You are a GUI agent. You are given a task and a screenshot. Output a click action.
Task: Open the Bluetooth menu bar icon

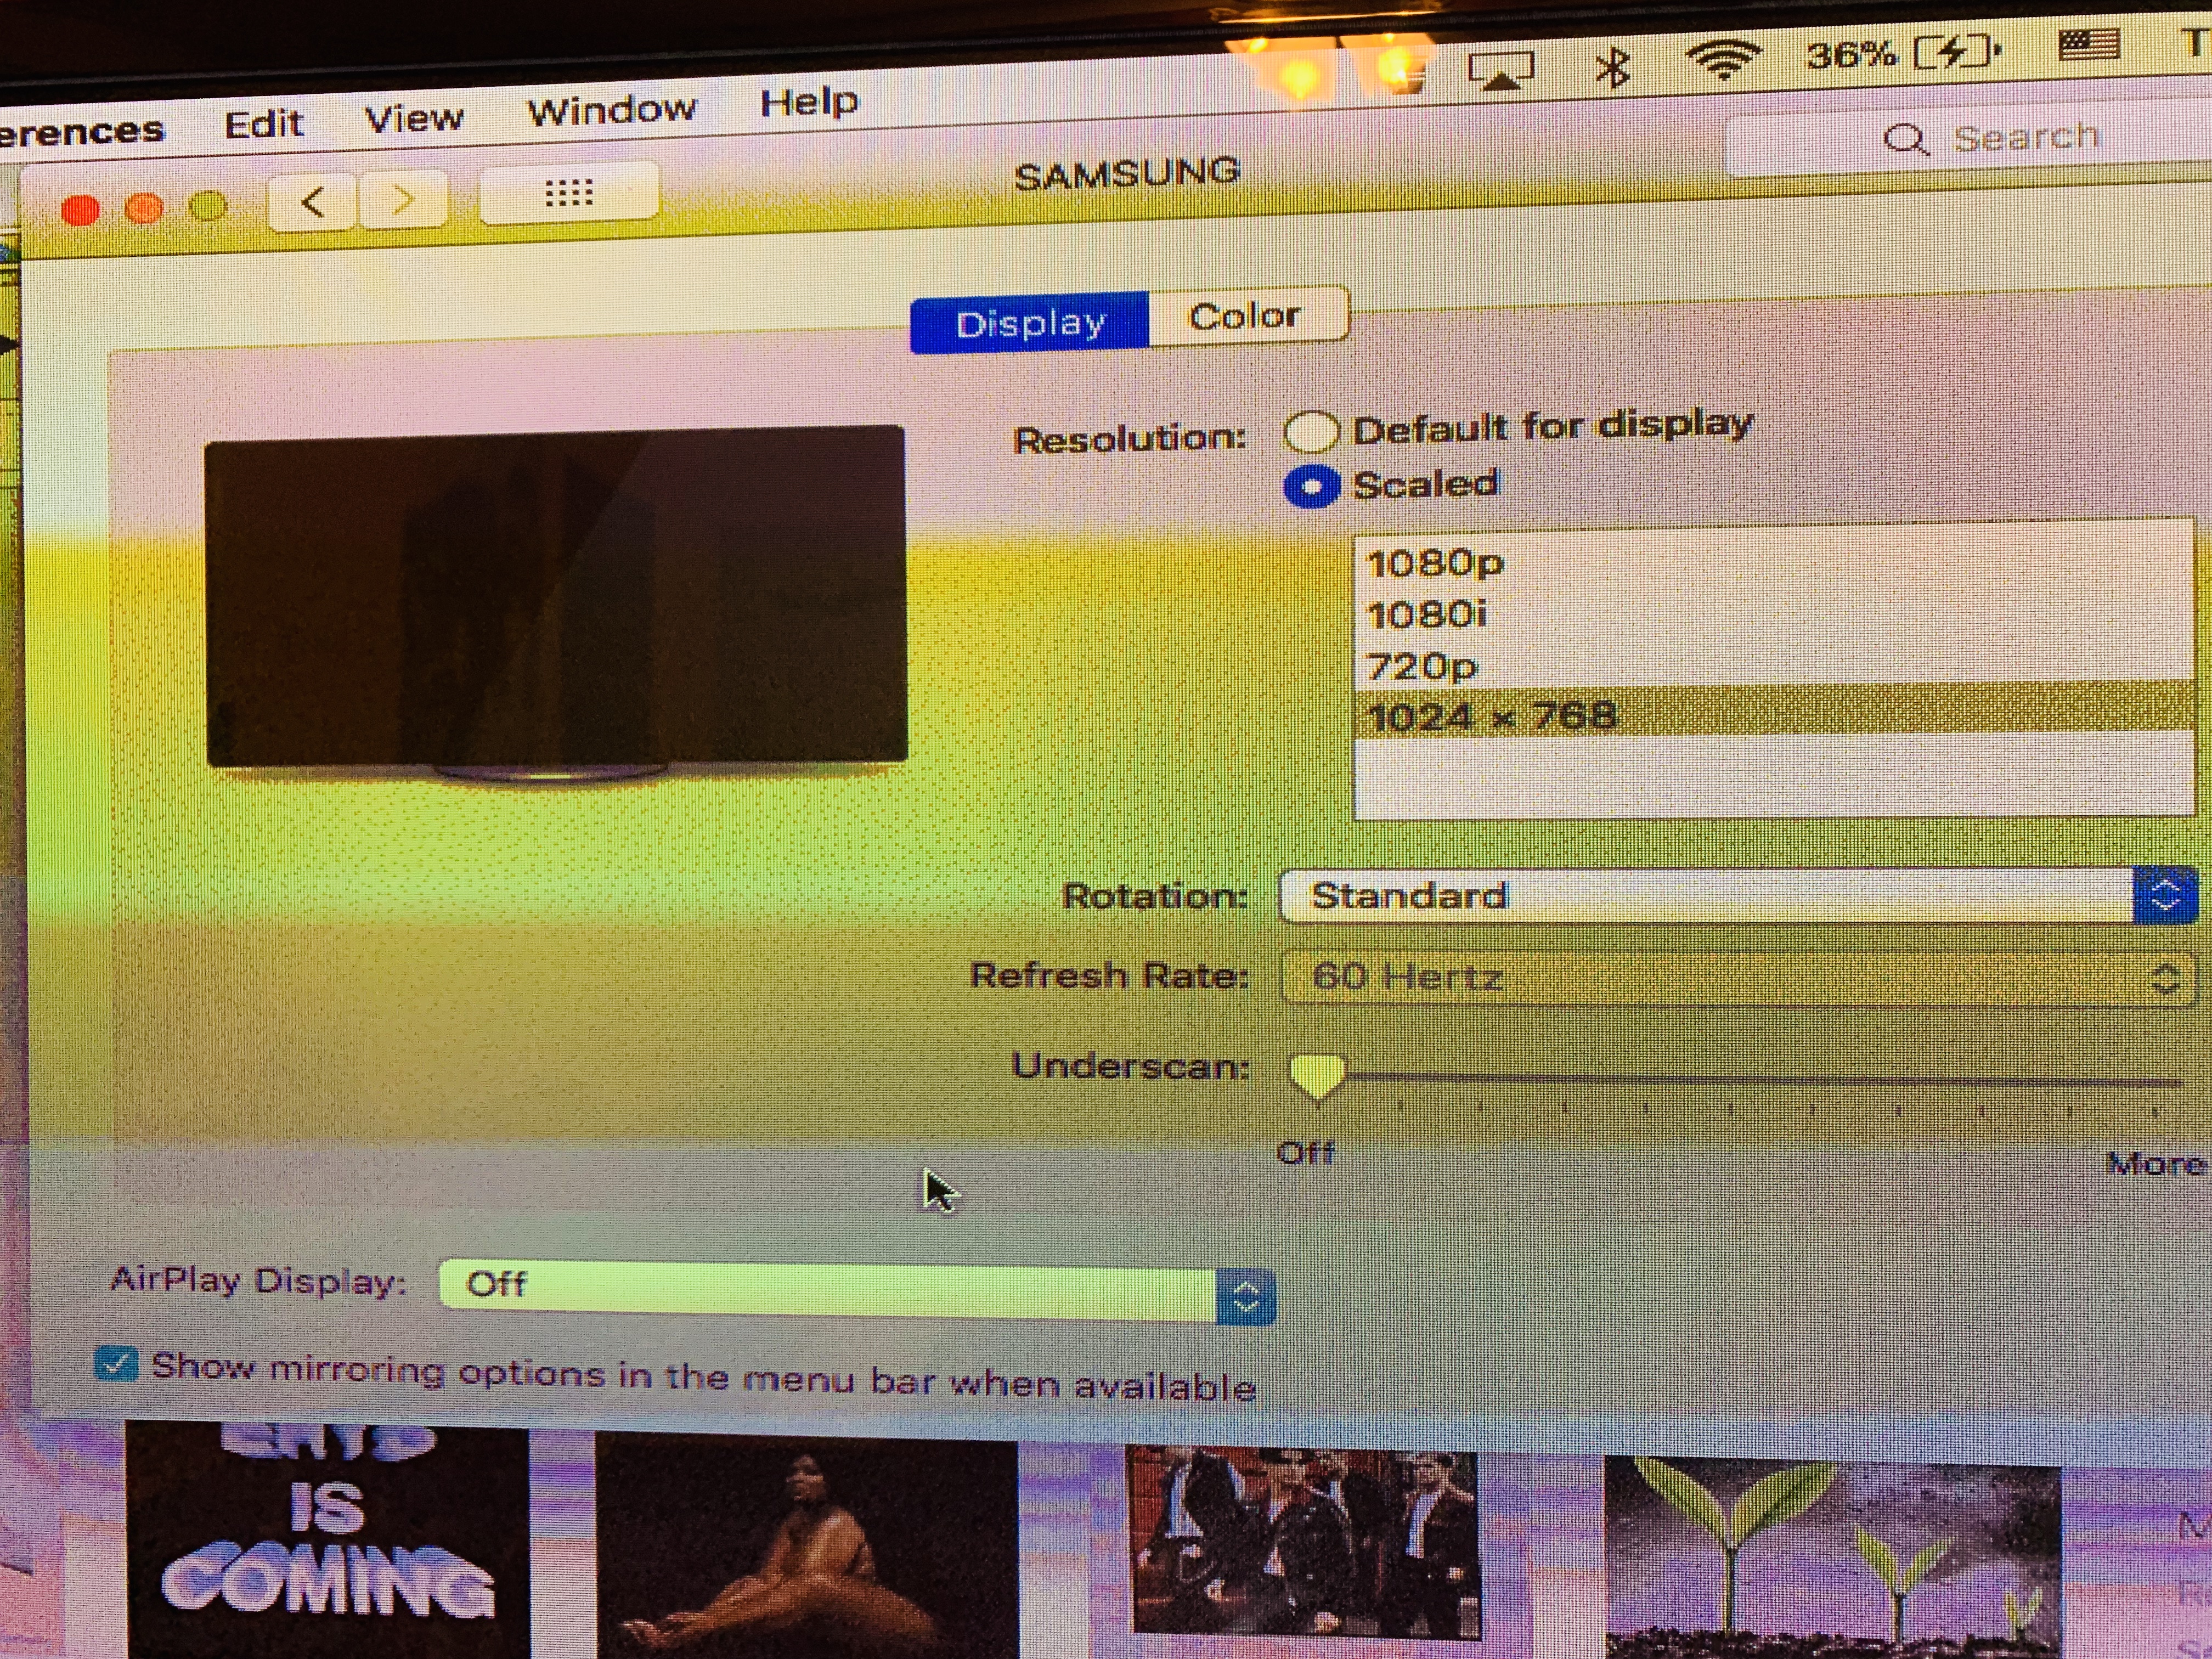tap(1612, 67)
